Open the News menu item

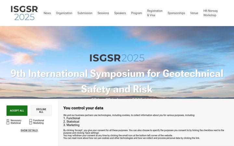point(47,13)
